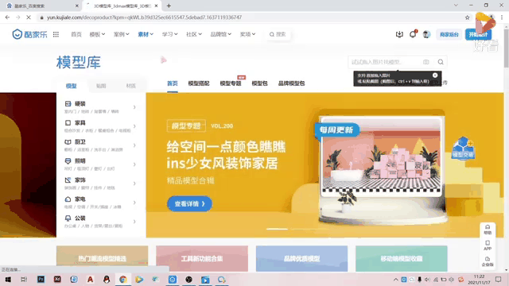
Task: Open the 热门潮流模型精选 card
Action: [103, 258]
